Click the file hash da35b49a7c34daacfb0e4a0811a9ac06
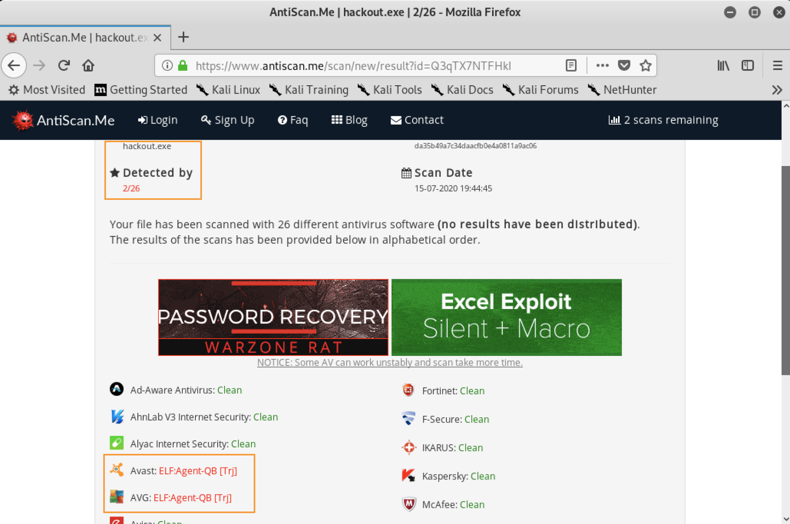The image size is (790, 524). tap(475, 146)
